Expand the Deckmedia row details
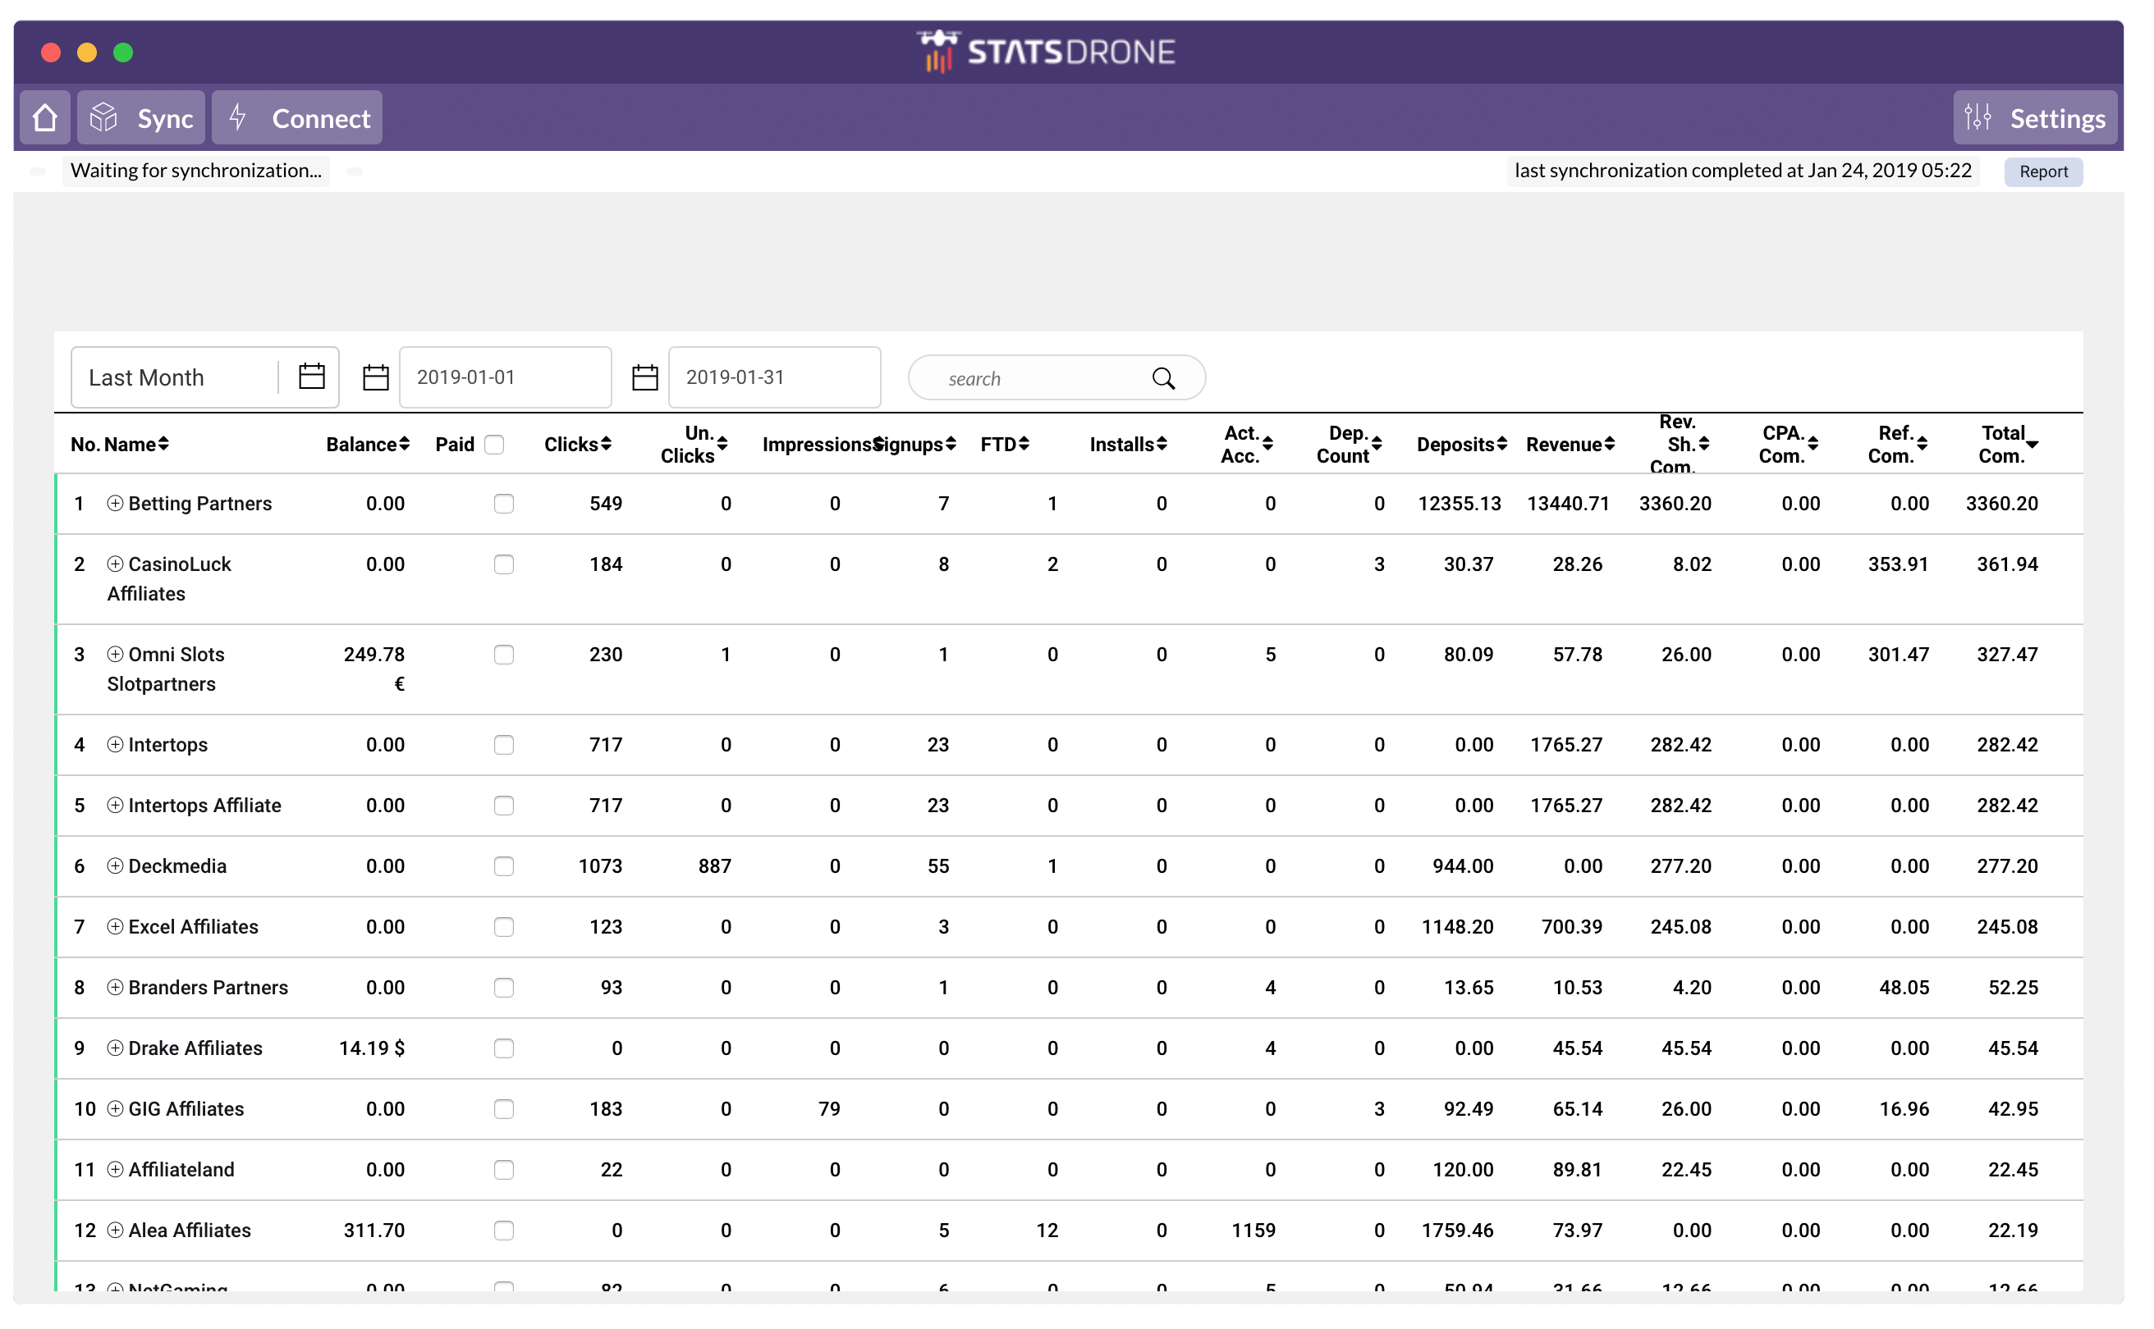Screen dimensions: 2154x1329 [115, 866]
